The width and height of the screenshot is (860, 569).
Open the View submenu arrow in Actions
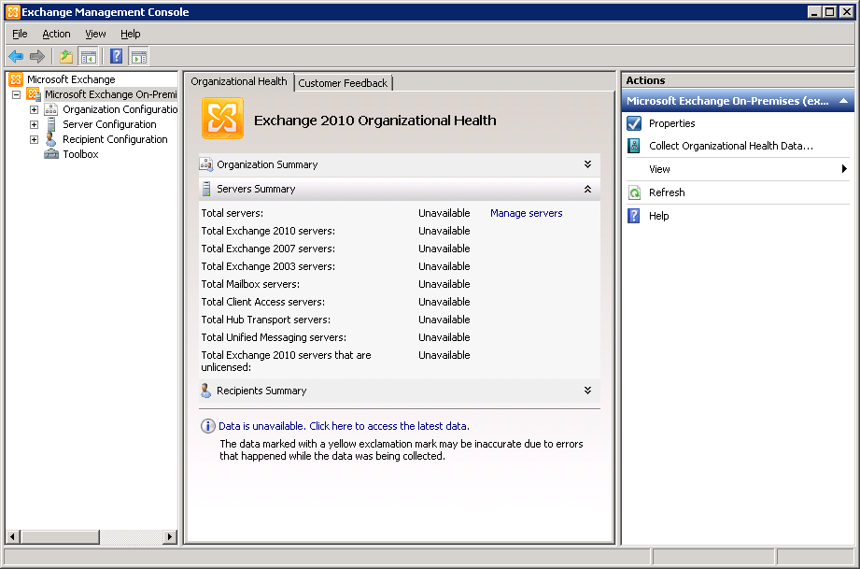845,169
